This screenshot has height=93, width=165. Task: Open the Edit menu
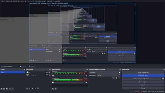[x=9, y=1]
